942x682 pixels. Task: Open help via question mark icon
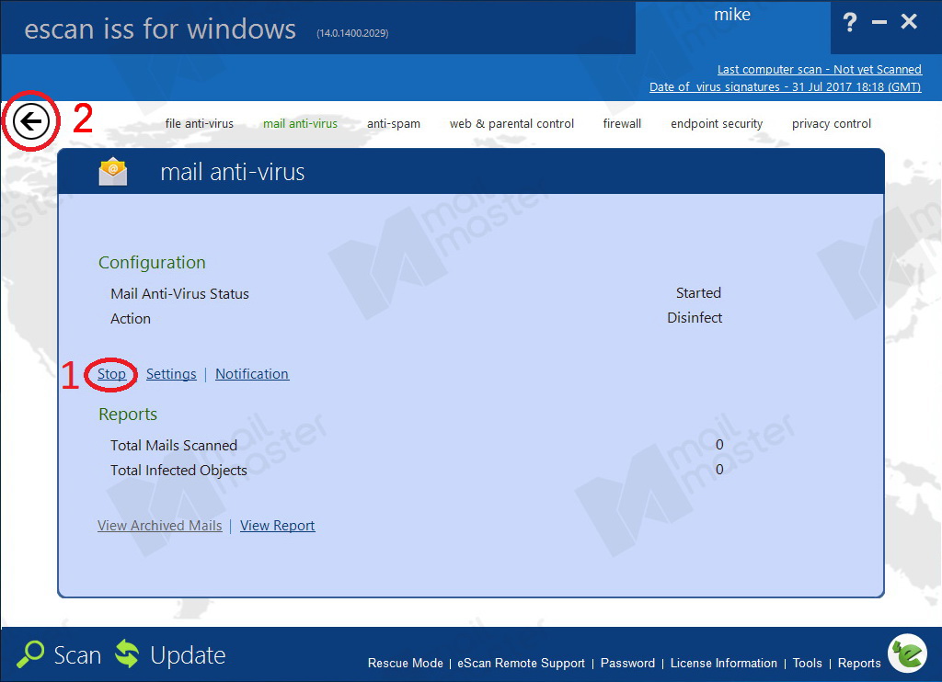click(x=849, y=23)
